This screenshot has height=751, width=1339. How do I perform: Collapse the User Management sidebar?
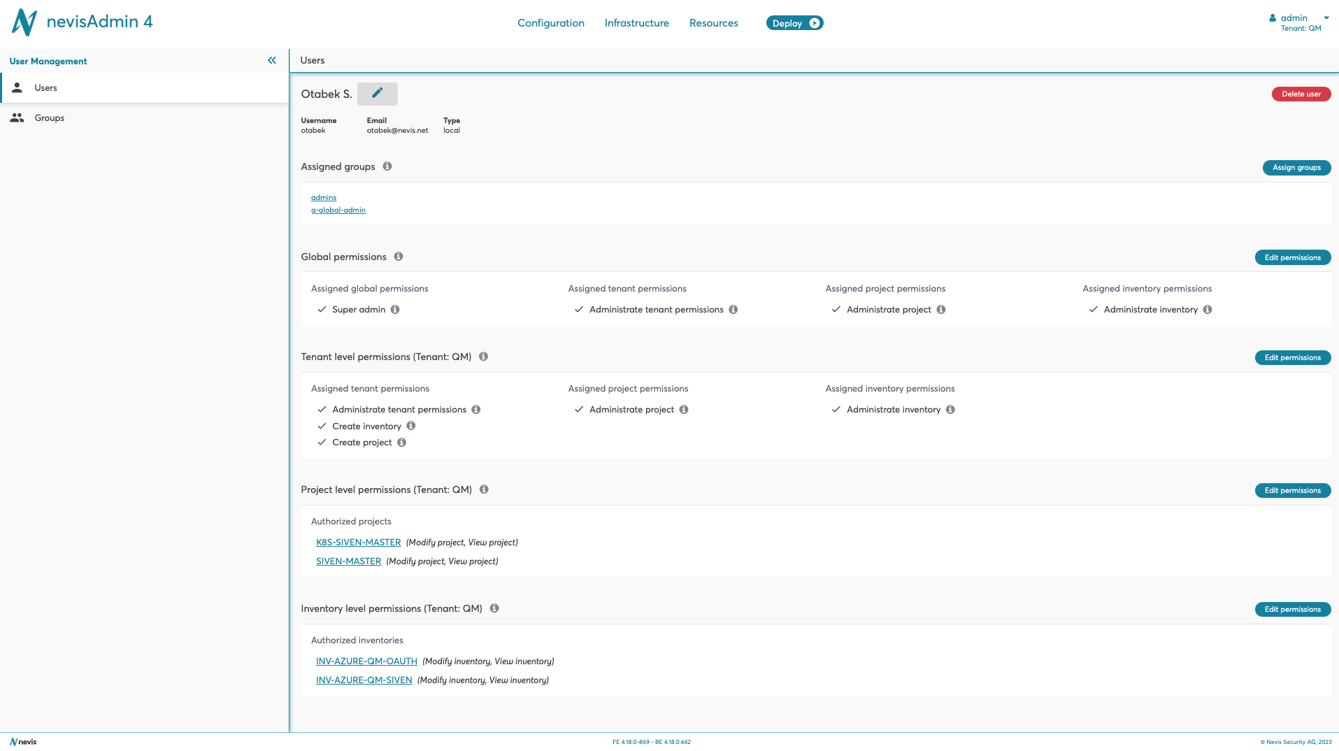tap(272, 61)
